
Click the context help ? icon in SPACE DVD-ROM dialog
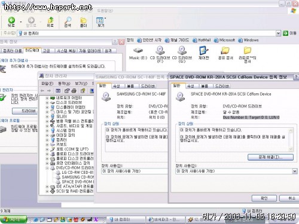(x=296, y=77)
